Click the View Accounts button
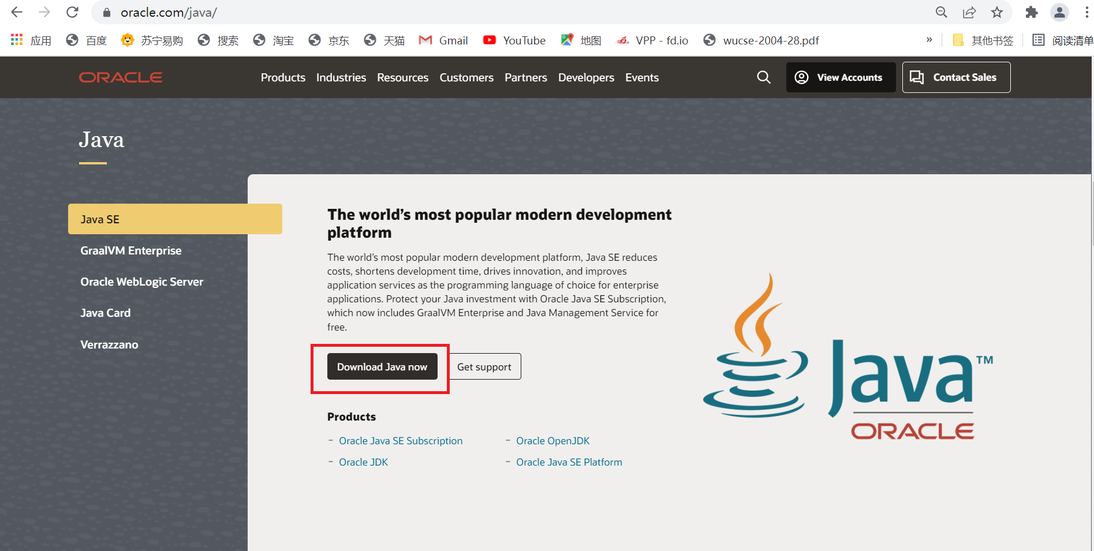 [x=841, y=77]
